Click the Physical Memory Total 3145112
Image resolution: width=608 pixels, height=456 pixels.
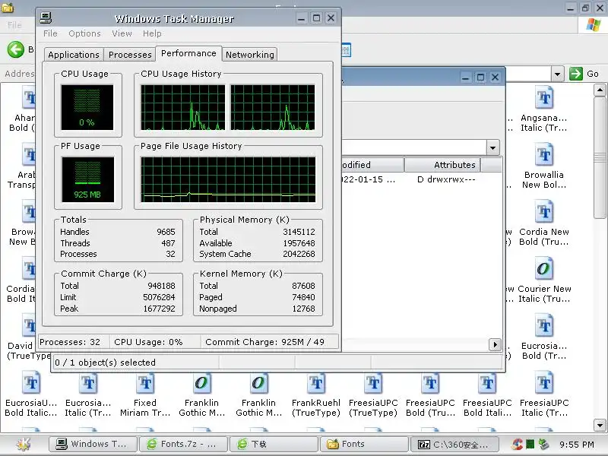point(299,232)
